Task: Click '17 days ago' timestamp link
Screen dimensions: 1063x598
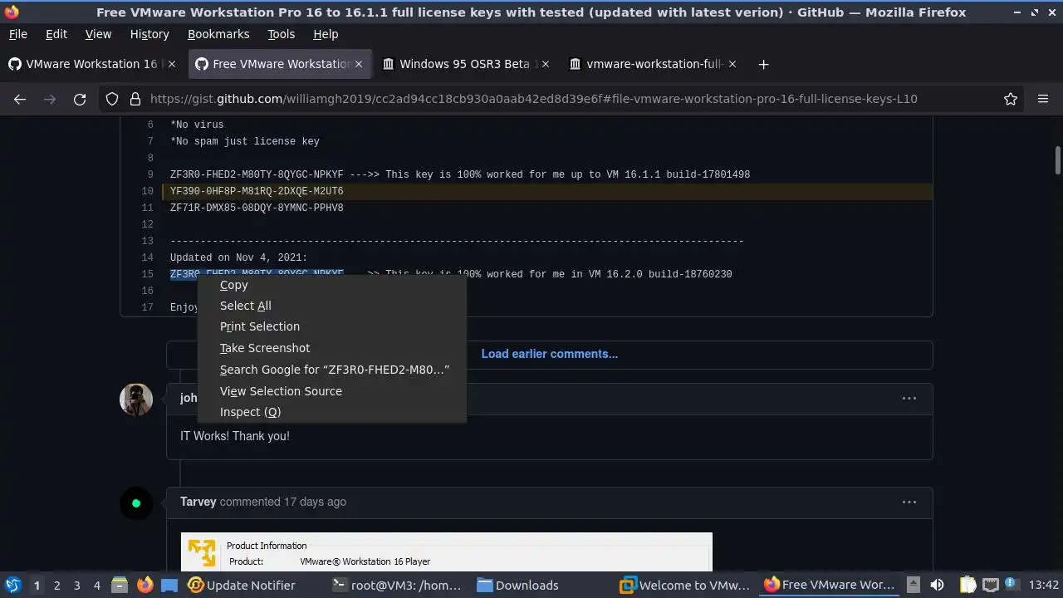Action: tap(315, 502)
